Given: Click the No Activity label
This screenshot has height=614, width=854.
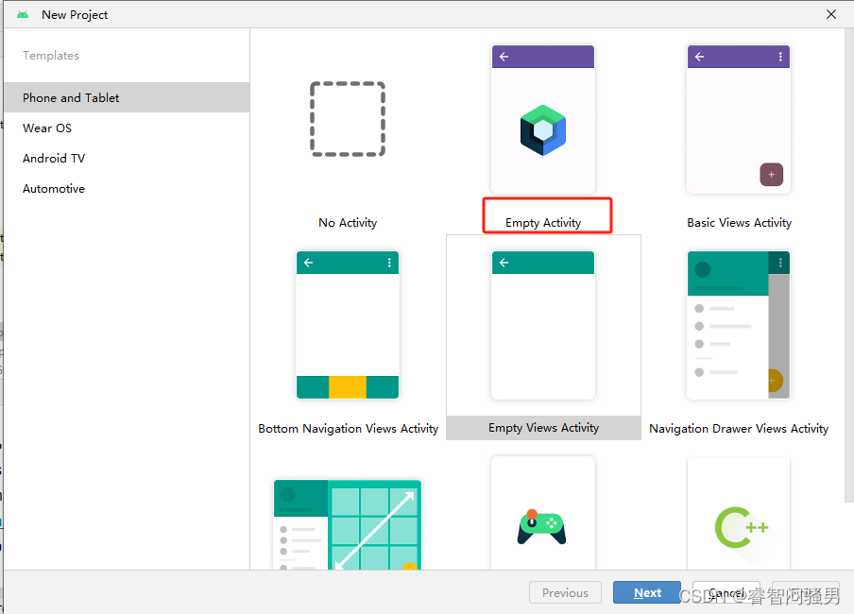Looking at the screenshot, I should 348,223.
